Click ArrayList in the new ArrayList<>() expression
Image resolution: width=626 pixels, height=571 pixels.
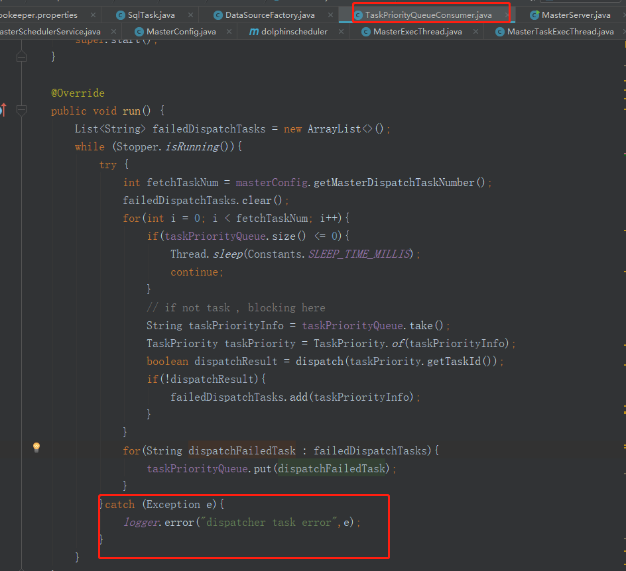pos(334,129)
